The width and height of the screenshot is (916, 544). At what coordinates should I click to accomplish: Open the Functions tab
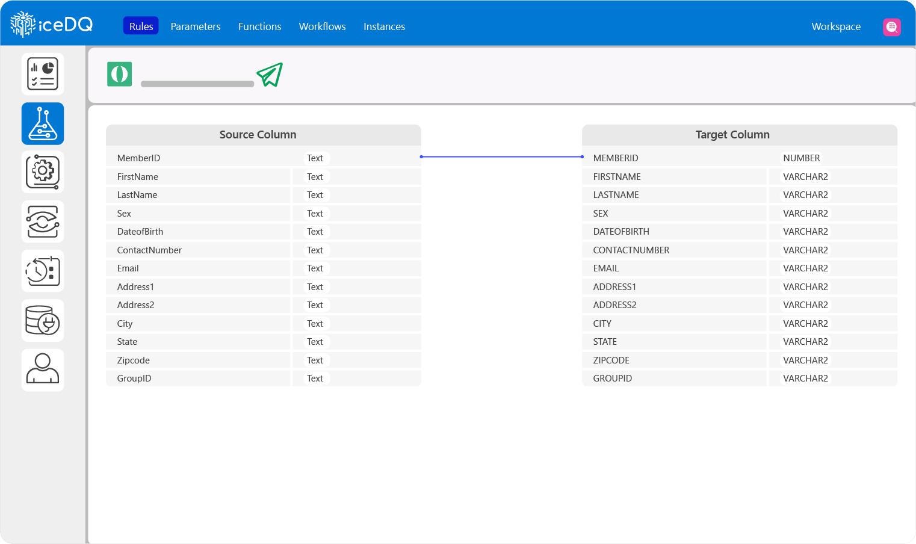point(259,26)
